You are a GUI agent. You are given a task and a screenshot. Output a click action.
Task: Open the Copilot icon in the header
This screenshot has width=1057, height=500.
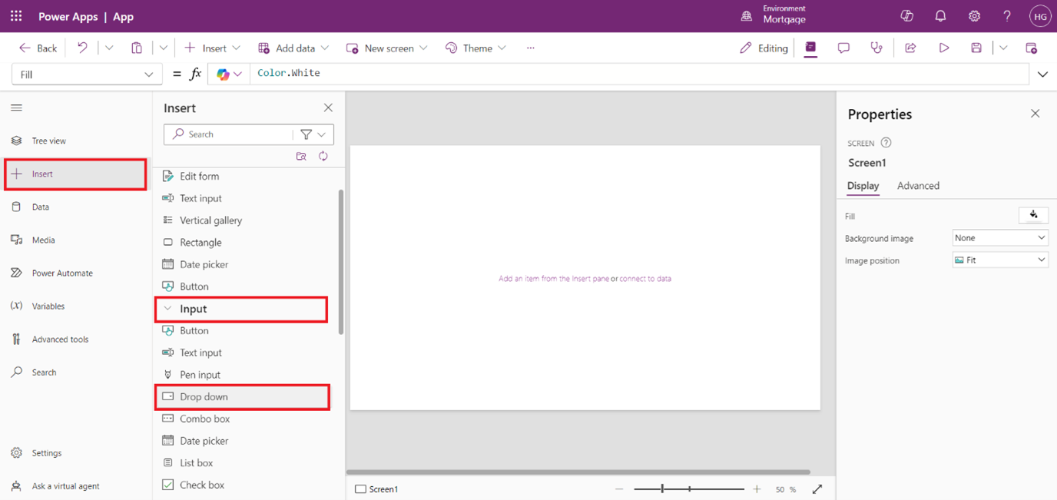pyautogui.click(x=906, y=16)
